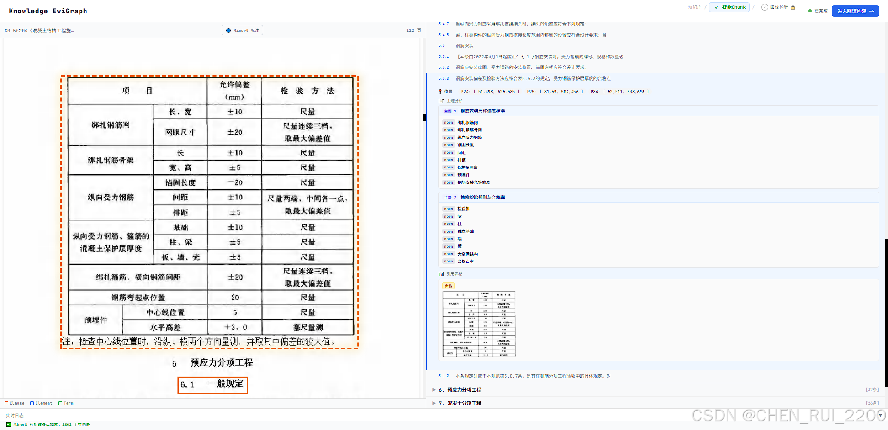Viewport: 888px width, 430px height.
Task: Select the 图谱构建 step tab
Action: pos(778,7)
